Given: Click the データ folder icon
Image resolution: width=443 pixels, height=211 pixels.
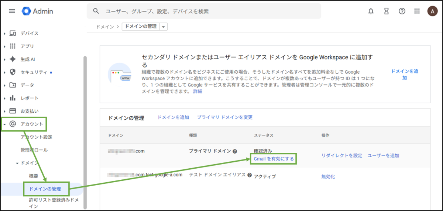Looking at the screenshot, I should tap(13, 85).
